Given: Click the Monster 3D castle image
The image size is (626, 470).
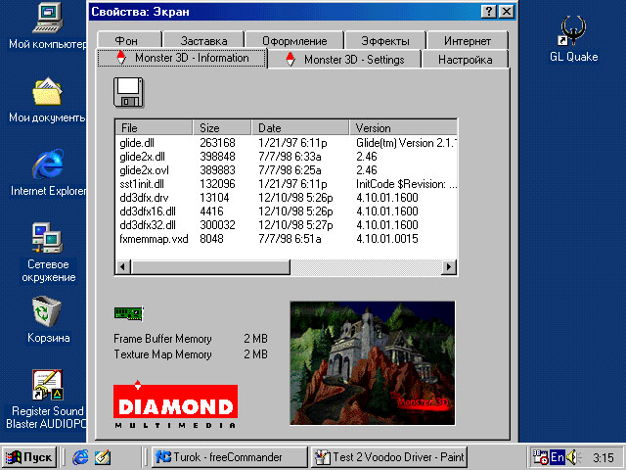Looking at the screenshot, I should coord(372,363).
